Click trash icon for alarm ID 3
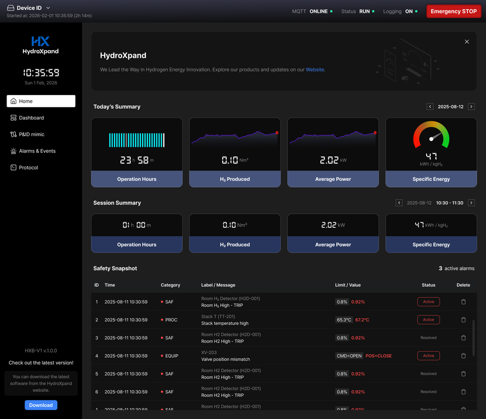The height and width of the screenshot is (419, 486). click(x=463, y=338)
